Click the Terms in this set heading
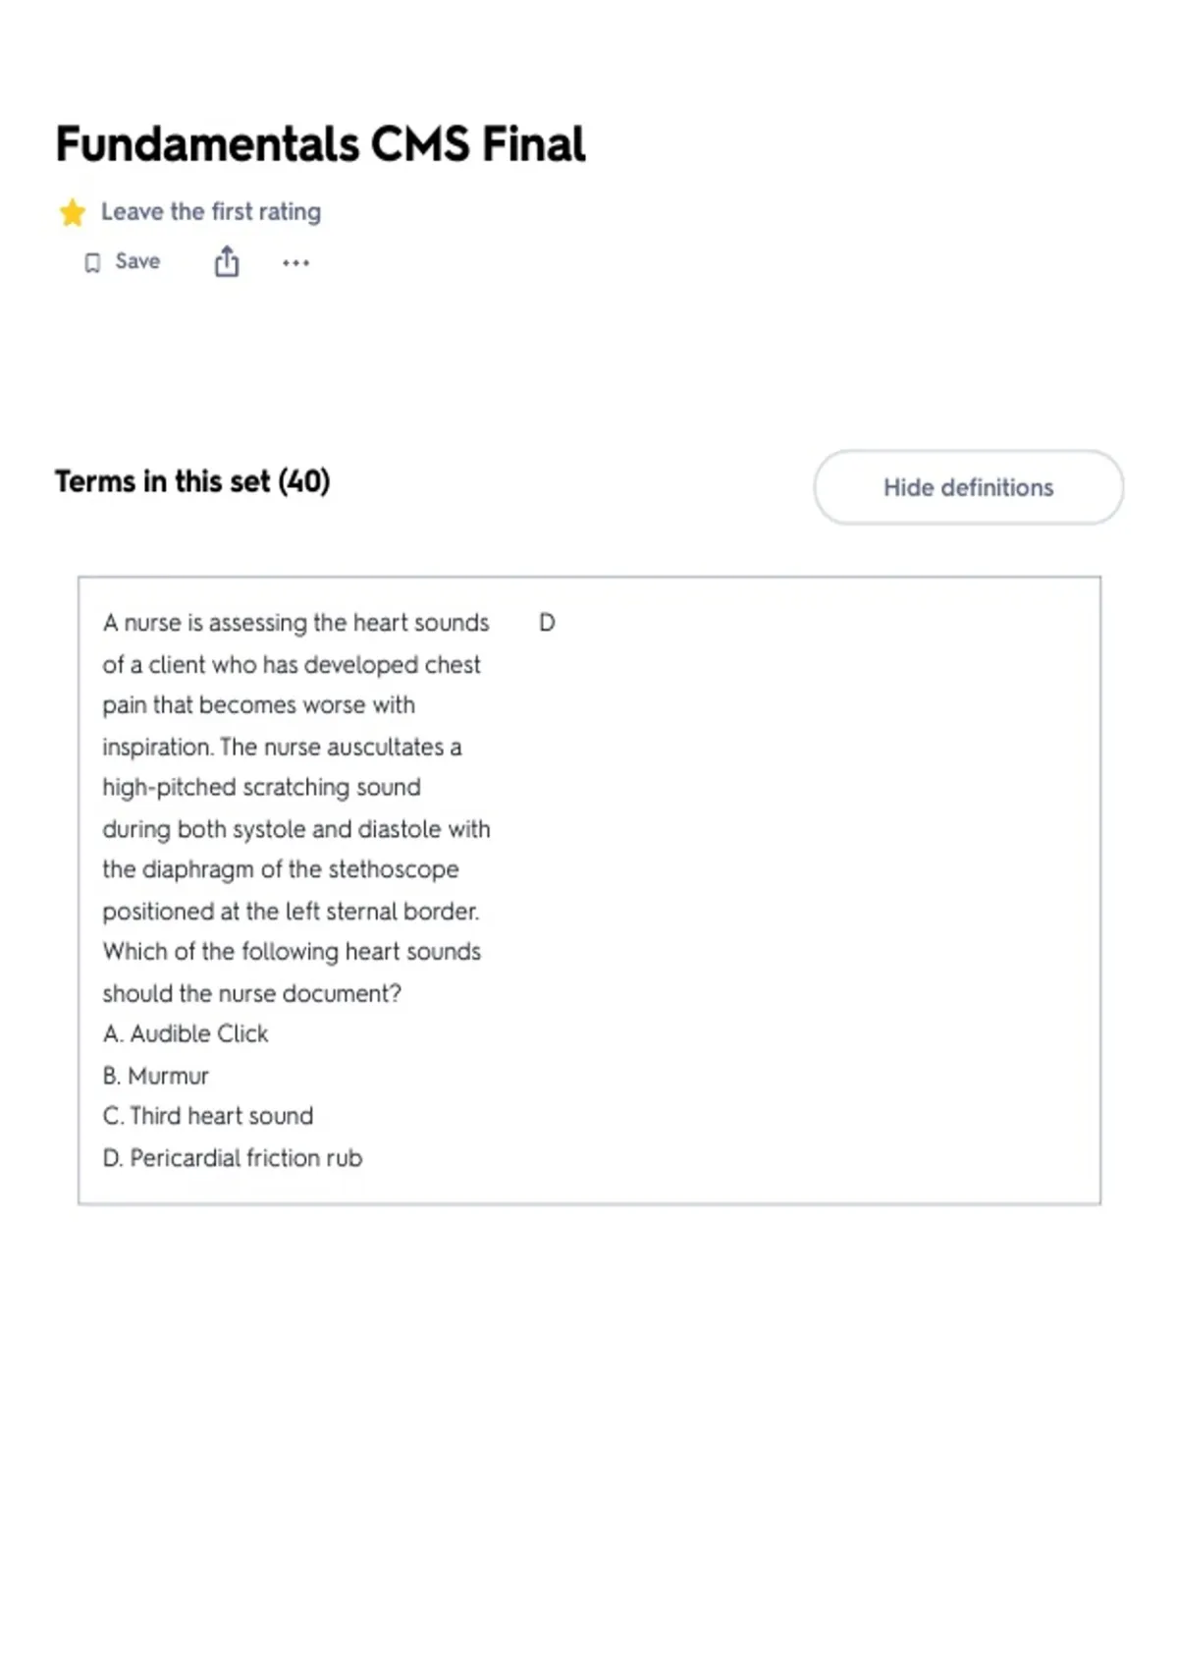The image size is (1178, 1670). [x=192, y=481]
